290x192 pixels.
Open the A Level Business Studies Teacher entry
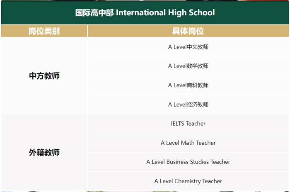coord(188,162)
